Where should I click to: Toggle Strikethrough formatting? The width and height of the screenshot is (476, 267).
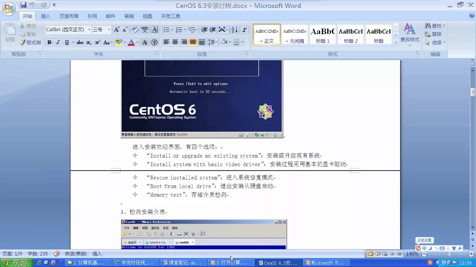(x=80, y=42)
